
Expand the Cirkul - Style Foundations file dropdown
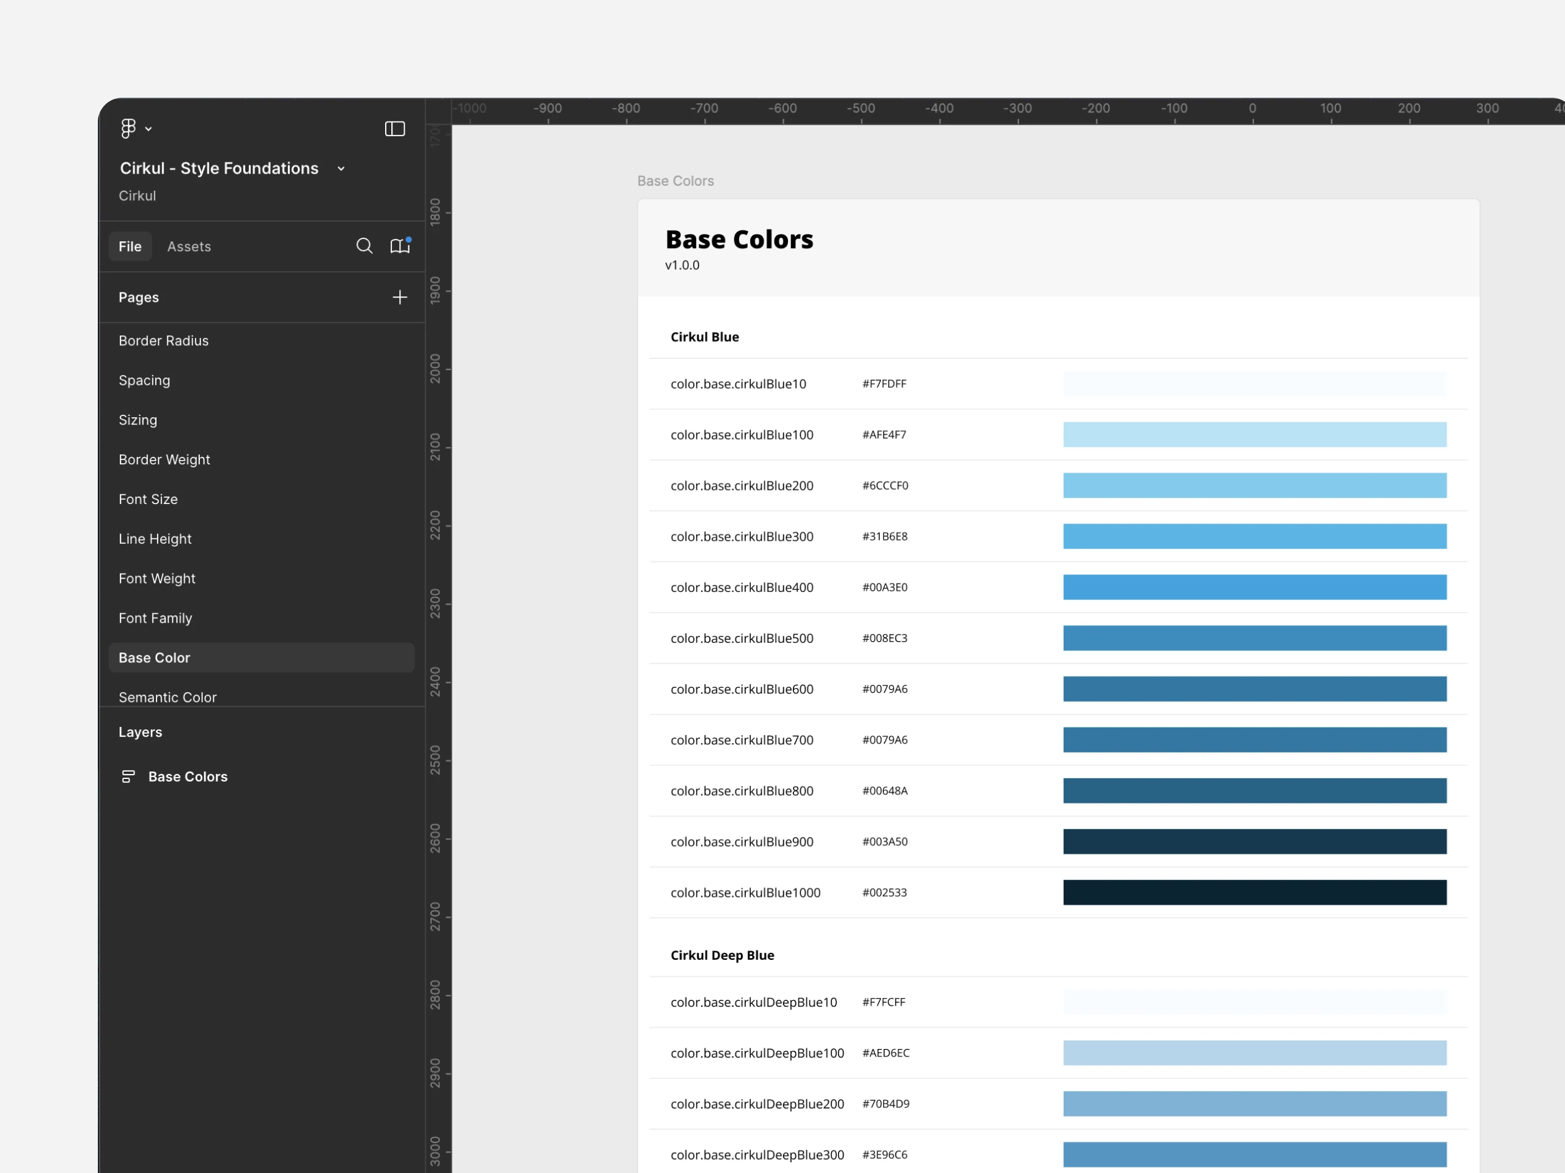click(341, 169)
